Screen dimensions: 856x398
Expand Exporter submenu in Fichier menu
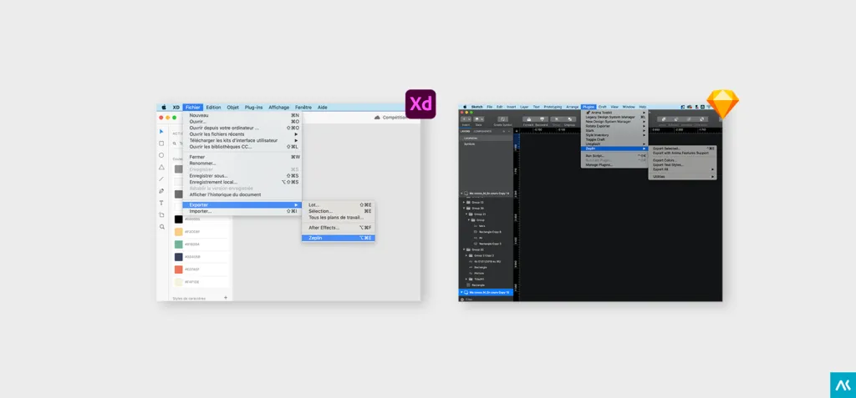pos(242,205)
